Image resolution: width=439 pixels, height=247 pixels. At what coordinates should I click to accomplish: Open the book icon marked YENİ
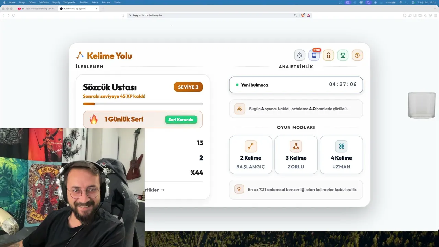[x=314, y=55]
